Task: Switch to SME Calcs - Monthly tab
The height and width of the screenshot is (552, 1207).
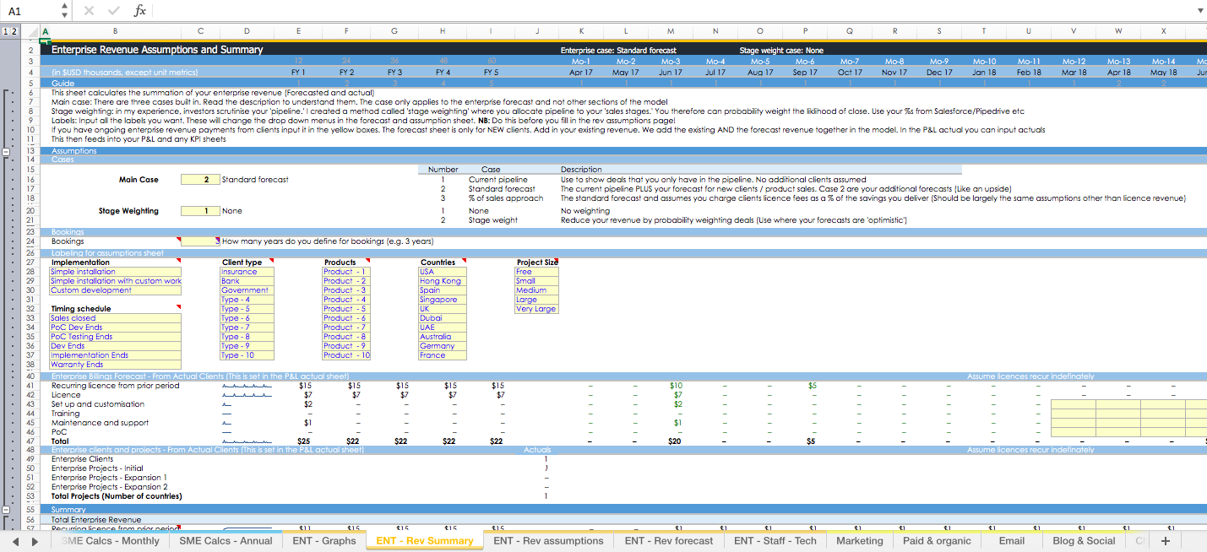Action: pyautogui.click(x=110, y=541)
